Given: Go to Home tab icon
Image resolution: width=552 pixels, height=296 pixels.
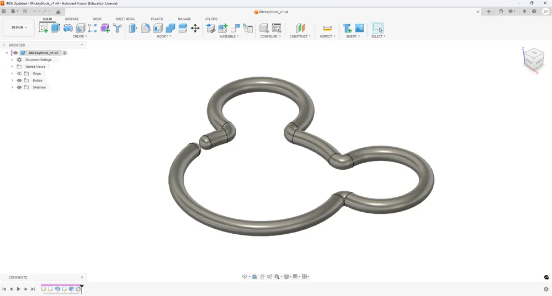Looking at the screenshot, I should [x=58, y=12].
